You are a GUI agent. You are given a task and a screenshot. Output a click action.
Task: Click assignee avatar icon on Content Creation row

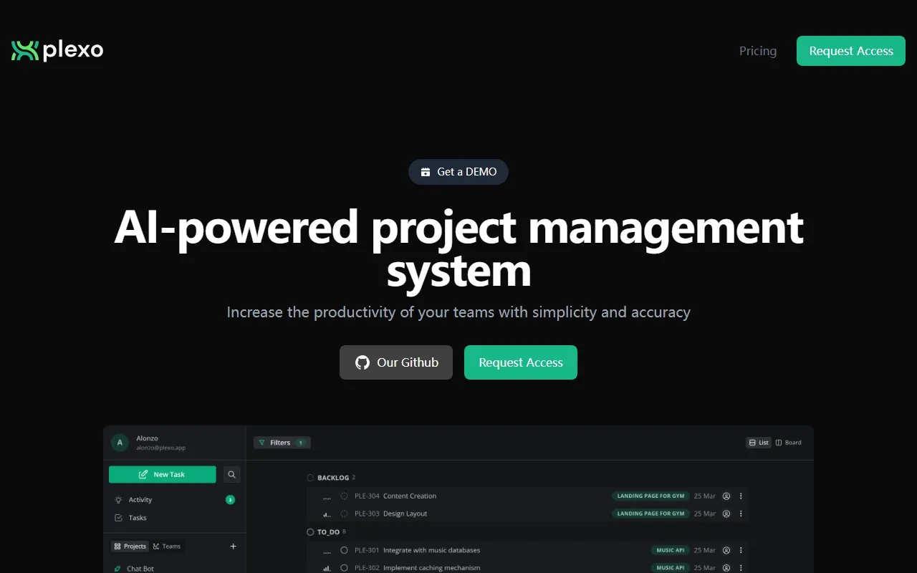click(726, 496)
